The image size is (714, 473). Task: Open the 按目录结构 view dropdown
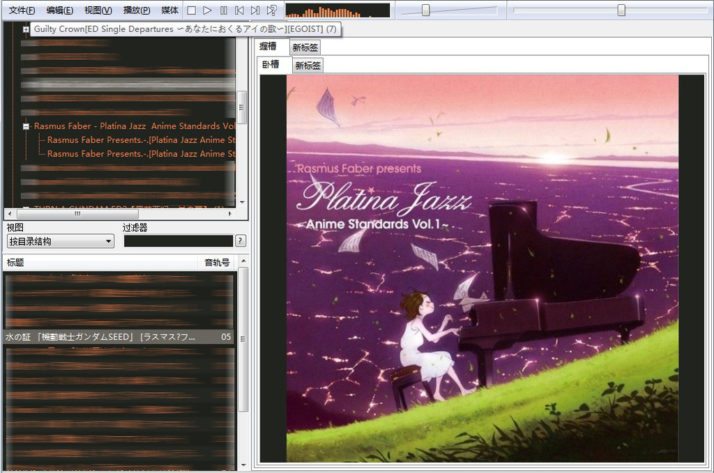point(59,241)
